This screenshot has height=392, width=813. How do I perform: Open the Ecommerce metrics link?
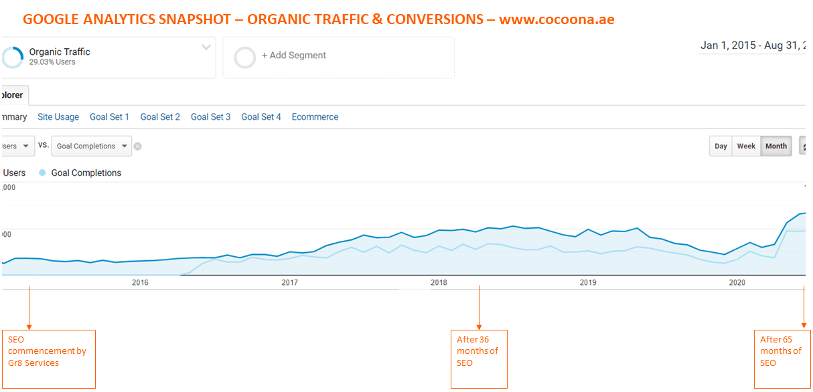pos(315,117)
